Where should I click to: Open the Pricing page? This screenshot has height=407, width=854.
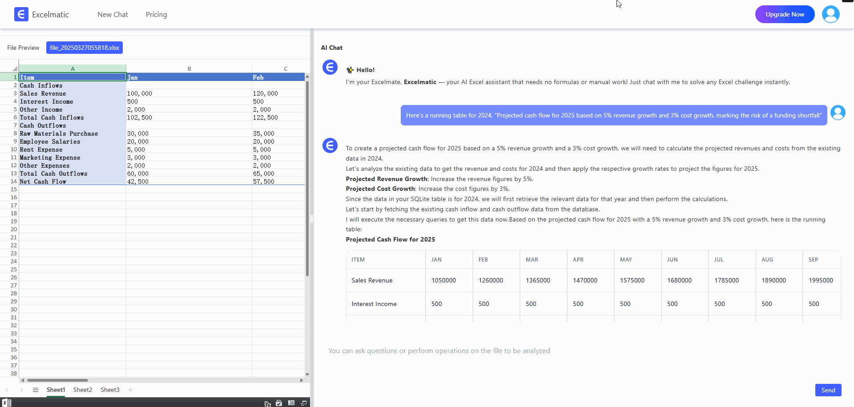pos(156,15)
